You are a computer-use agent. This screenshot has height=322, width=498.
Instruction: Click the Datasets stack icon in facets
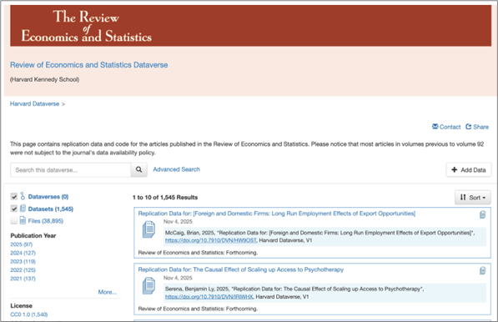point(23,209)
